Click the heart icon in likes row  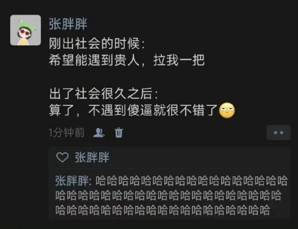pos(62,157)
